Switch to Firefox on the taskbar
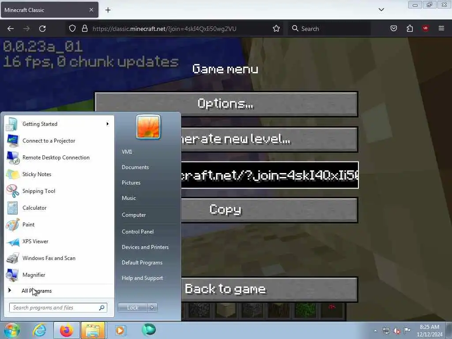Image resolution: width=452 pixels, height=339 pixels. click(66, 330)
